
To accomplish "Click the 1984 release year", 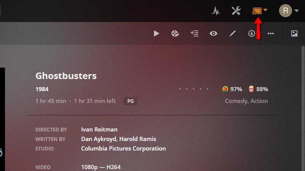I will tap(42, 89).
